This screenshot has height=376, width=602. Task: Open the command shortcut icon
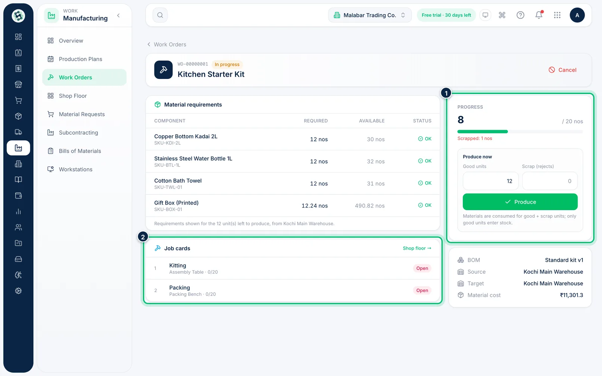(502, 15)
